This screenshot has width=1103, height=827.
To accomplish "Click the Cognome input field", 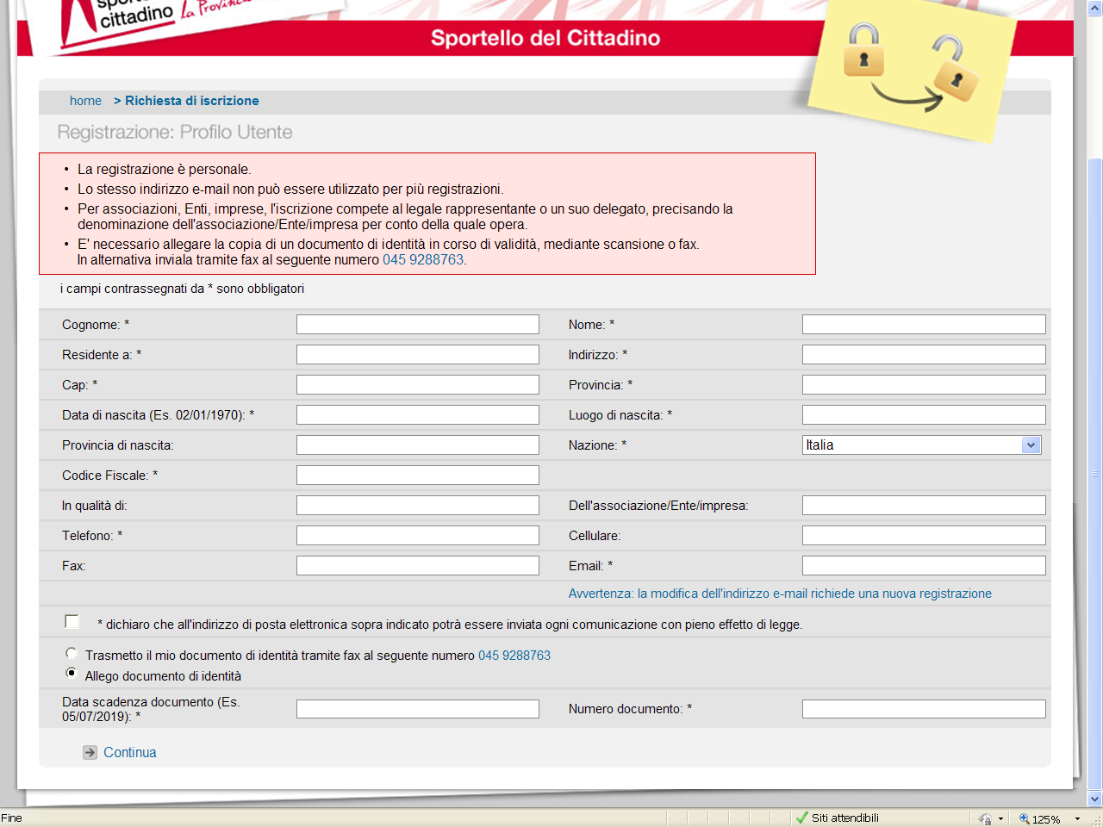I will pos(418,325).
